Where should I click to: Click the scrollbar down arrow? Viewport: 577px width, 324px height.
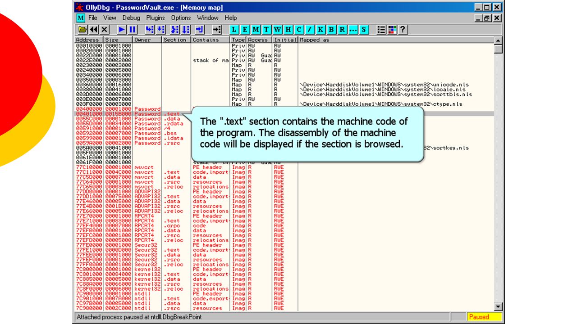pyautogui.click(x=498, y=307)
